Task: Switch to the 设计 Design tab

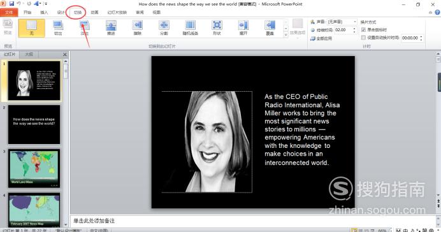Action: (61, 12)
